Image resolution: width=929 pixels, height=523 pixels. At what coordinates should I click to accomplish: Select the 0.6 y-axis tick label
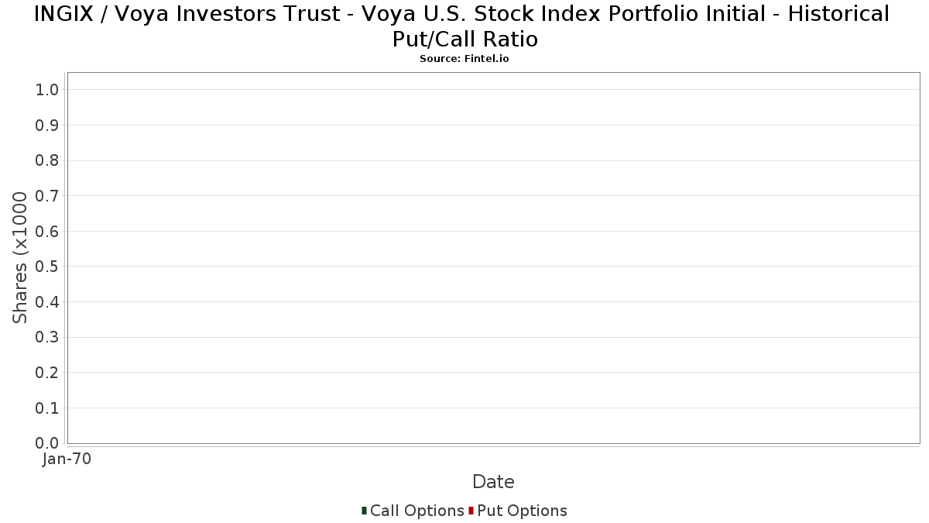(47, 232)
